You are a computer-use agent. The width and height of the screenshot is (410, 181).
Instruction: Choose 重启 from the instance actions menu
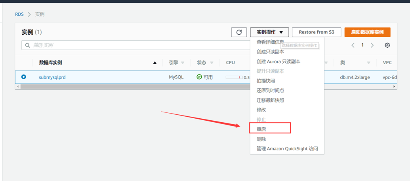261,129
